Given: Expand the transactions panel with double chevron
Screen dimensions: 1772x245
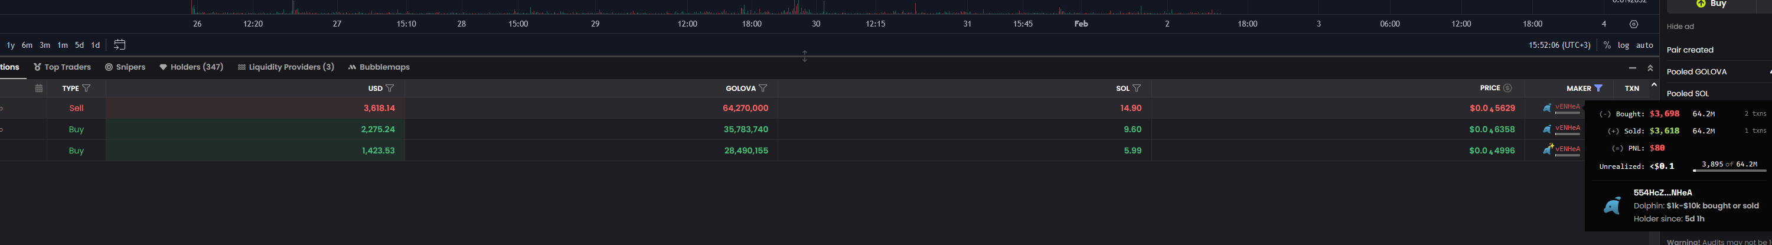Looking at the screenshot, I should point(1650,68).
